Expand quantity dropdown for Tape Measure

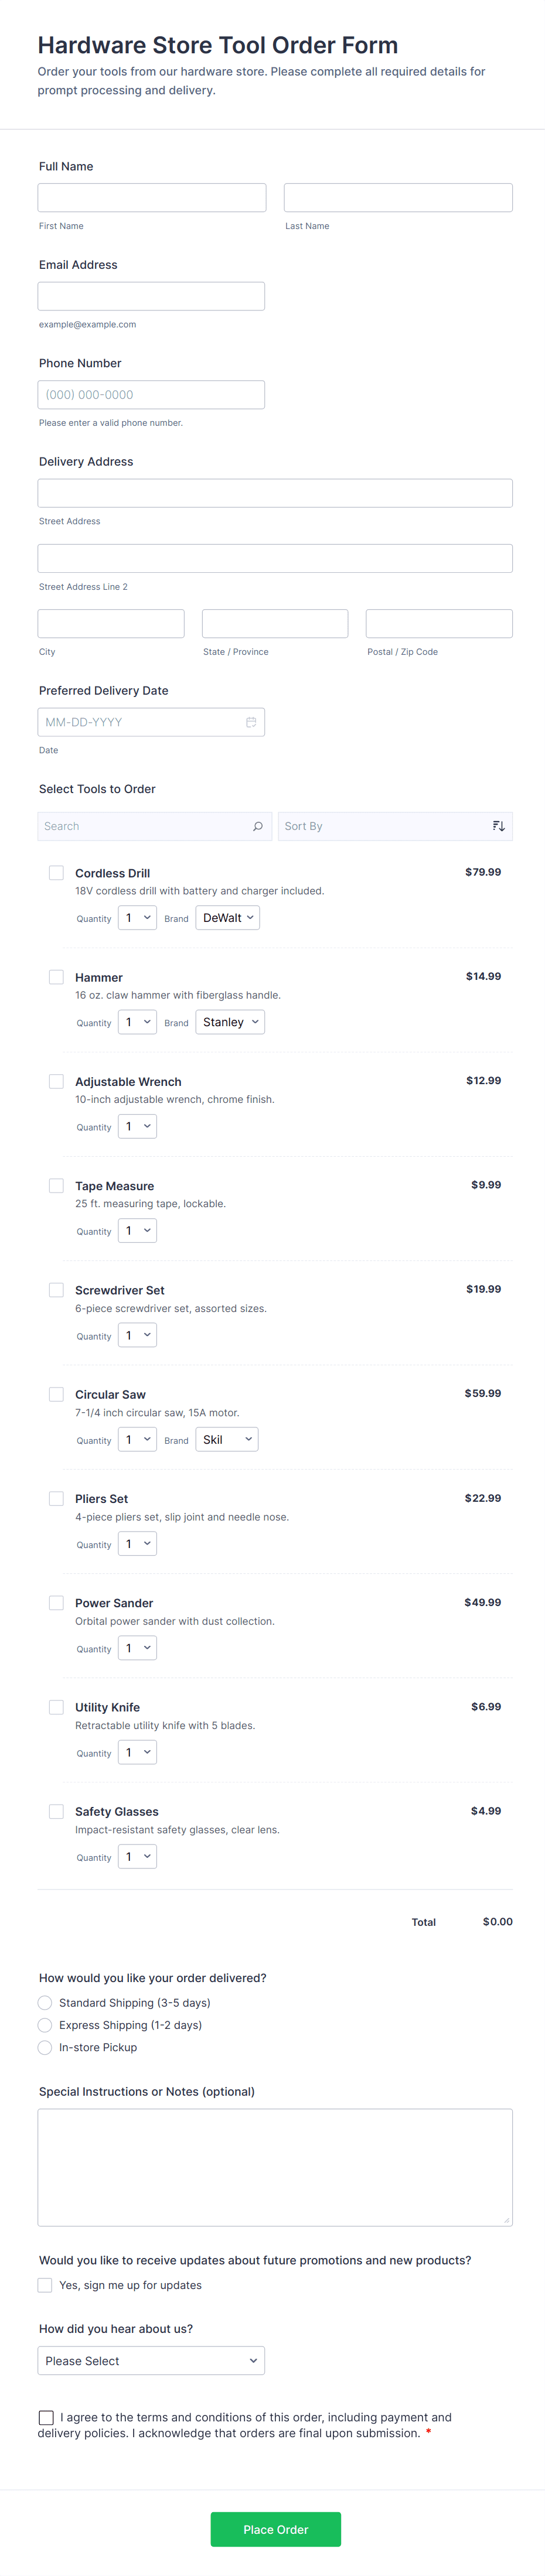[x=137, y=1231]
